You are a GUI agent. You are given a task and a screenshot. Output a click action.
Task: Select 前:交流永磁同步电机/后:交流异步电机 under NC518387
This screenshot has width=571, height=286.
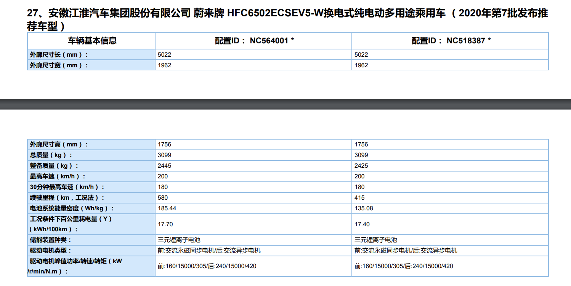[406, 251]
